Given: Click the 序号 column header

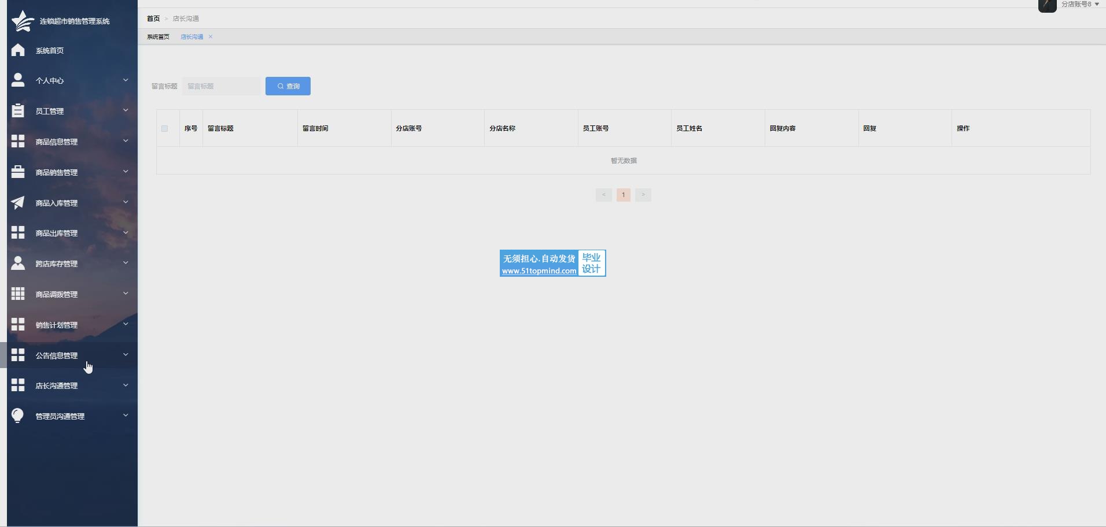Looking at the screenshot, I should coord(191,128).
